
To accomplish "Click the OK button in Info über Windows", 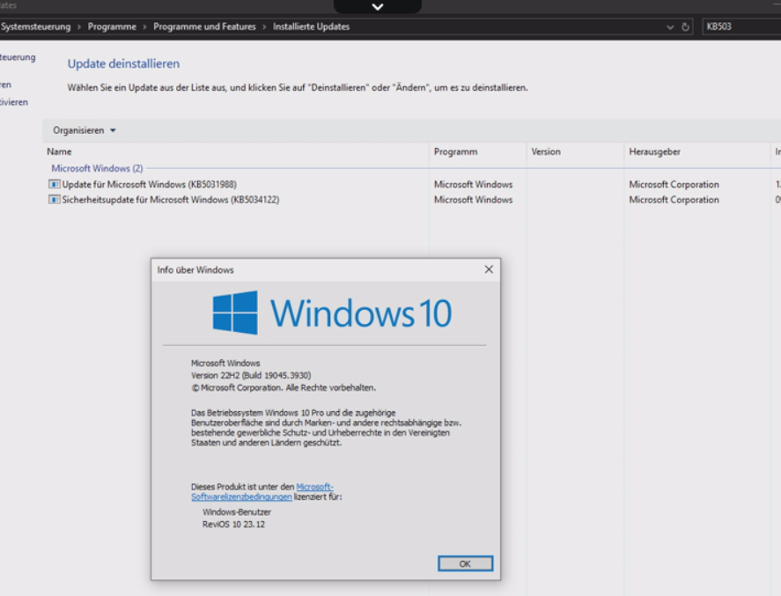I will click(x=465, y=563).
